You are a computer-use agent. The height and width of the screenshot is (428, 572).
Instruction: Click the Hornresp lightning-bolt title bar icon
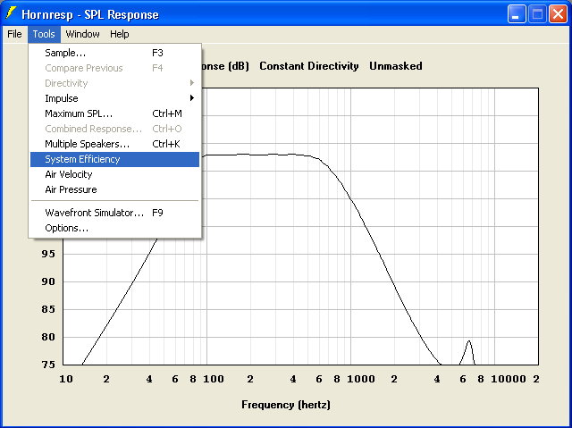11,13
